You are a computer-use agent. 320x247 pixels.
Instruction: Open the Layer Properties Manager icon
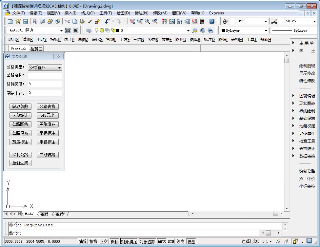click(x=89, y=30)
